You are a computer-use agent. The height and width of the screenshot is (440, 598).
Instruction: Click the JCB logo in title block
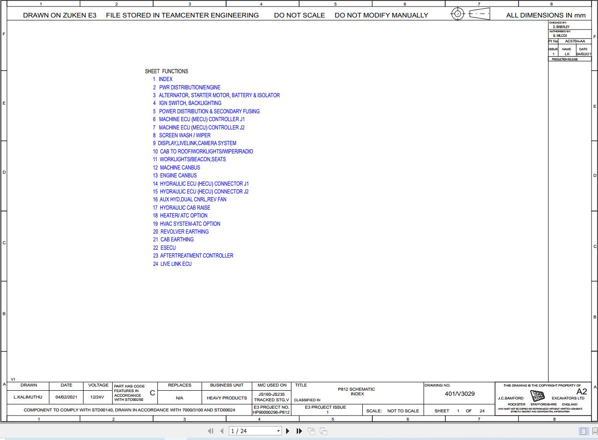coord(538,396)
